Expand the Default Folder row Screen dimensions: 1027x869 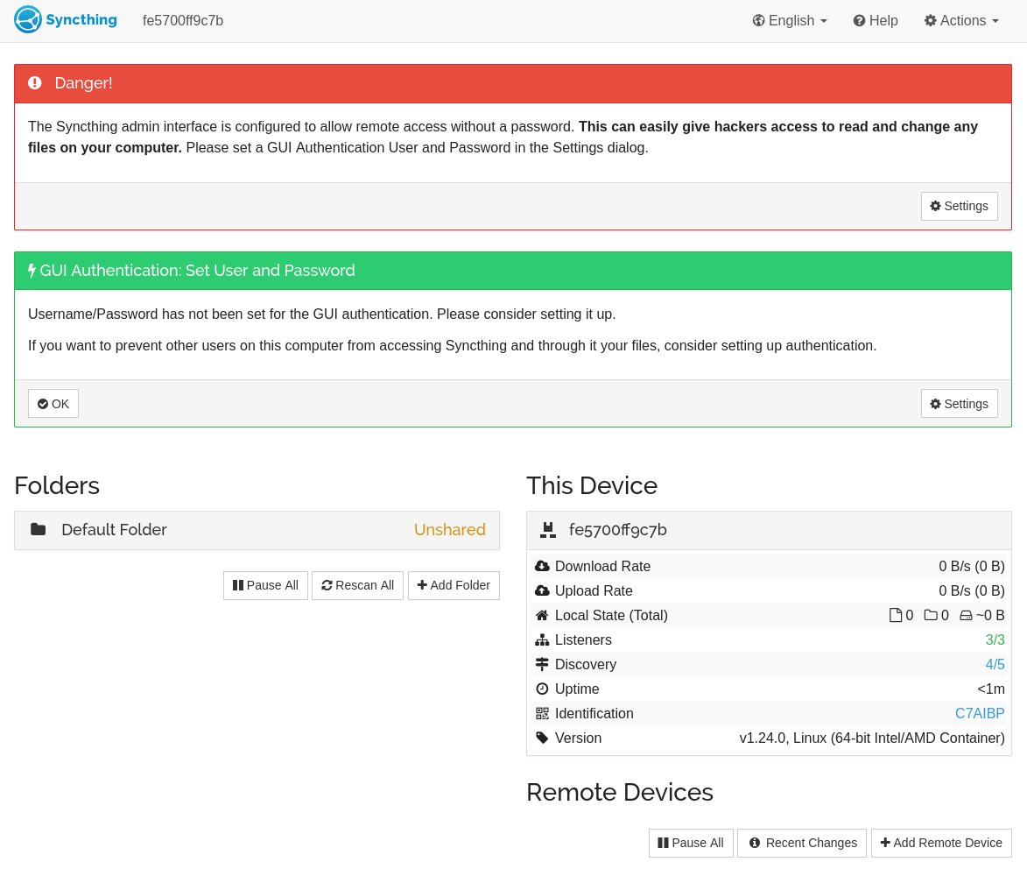click(x=257, y=530)
